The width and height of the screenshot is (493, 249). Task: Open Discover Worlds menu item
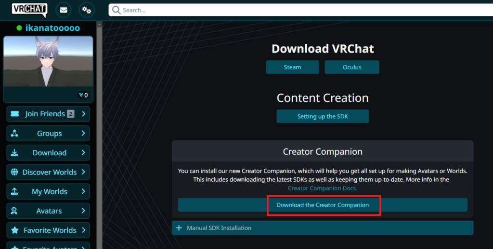point(48,172)
